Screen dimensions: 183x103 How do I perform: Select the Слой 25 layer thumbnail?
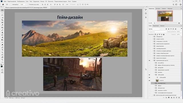157,80
